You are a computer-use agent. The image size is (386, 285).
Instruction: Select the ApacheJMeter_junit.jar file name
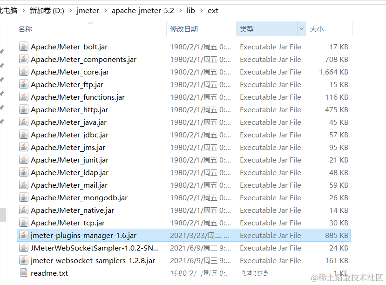[70, 160]
